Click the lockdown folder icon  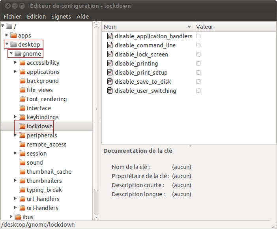[x=22, y=126]
